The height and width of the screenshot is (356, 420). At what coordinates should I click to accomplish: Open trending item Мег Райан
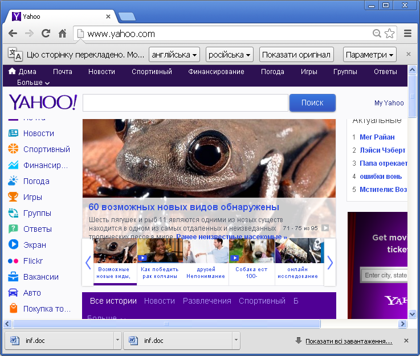pos(377,137)
